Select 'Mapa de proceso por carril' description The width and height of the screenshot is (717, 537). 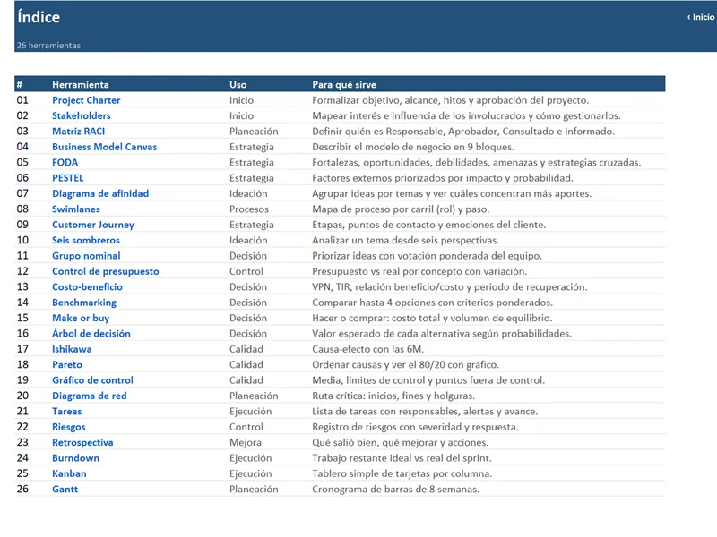click(x=401, y=209)
